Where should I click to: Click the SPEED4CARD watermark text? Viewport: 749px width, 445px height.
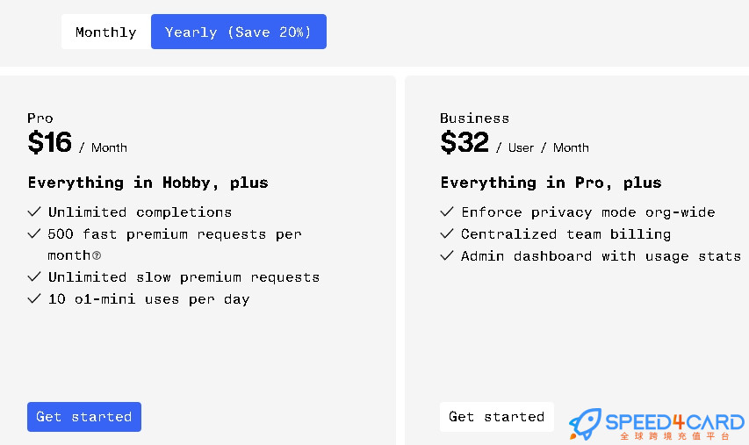[674, 421]
